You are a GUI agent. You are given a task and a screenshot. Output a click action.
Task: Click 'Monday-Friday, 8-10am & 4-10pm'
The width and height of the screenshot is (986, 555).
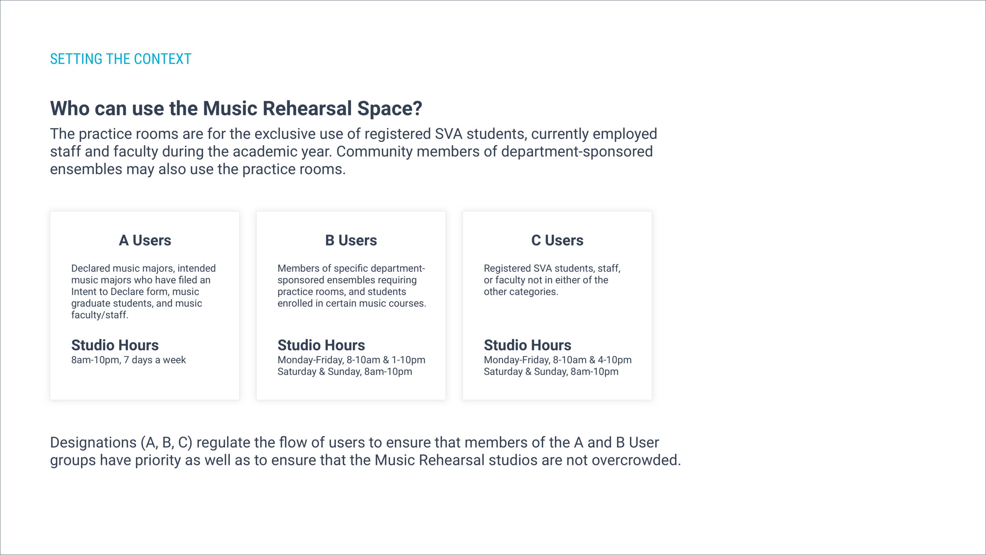tap(558, 360)
